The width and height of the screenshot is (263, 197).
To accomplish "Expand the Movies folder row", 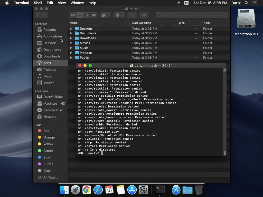I will point(71,43).
